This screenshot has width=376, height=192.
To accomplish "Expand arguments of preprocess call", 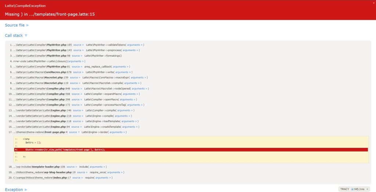I will tap(131, 50).
